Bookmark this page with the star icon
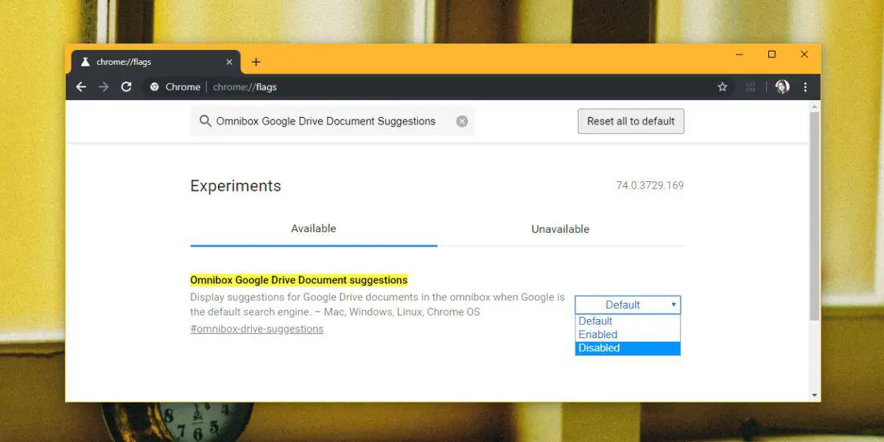Image resolution: width=884 pixels, height=442 pixels. pos(723,87)
